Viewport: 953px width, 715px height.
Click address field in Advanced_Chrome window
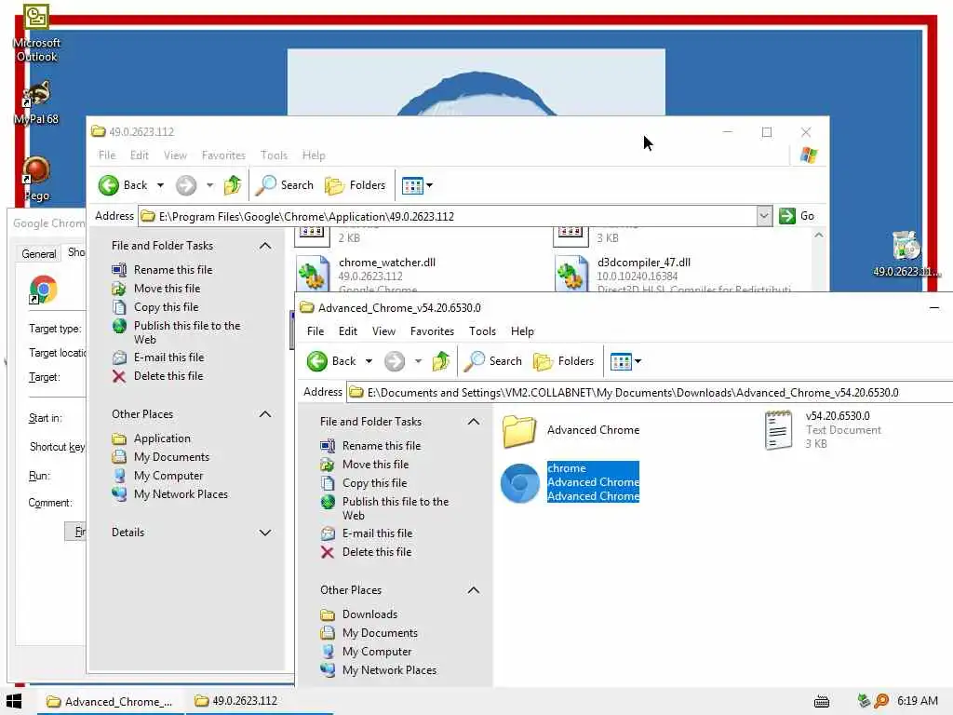click(x=649, y=393)
